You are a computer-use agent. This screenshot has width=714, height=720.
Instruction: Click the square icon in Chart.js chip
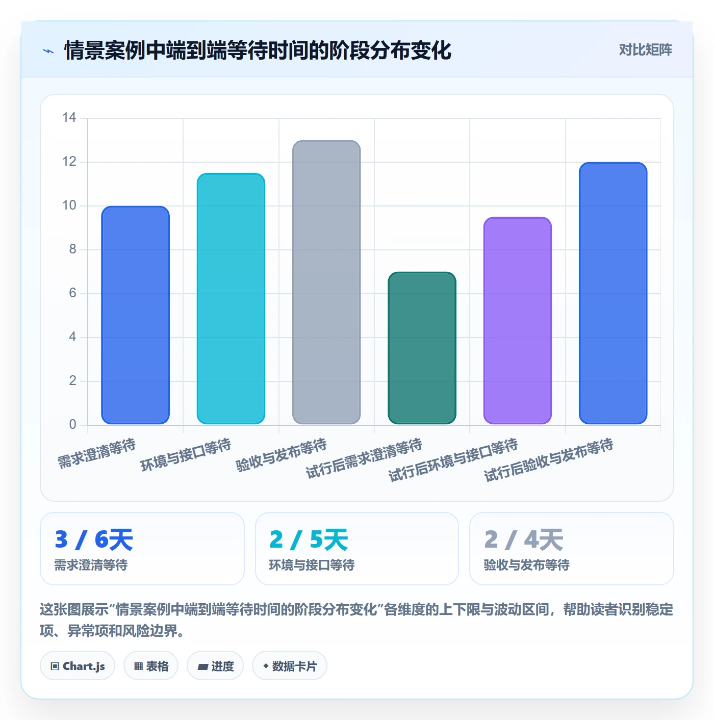tap(55, 666)
